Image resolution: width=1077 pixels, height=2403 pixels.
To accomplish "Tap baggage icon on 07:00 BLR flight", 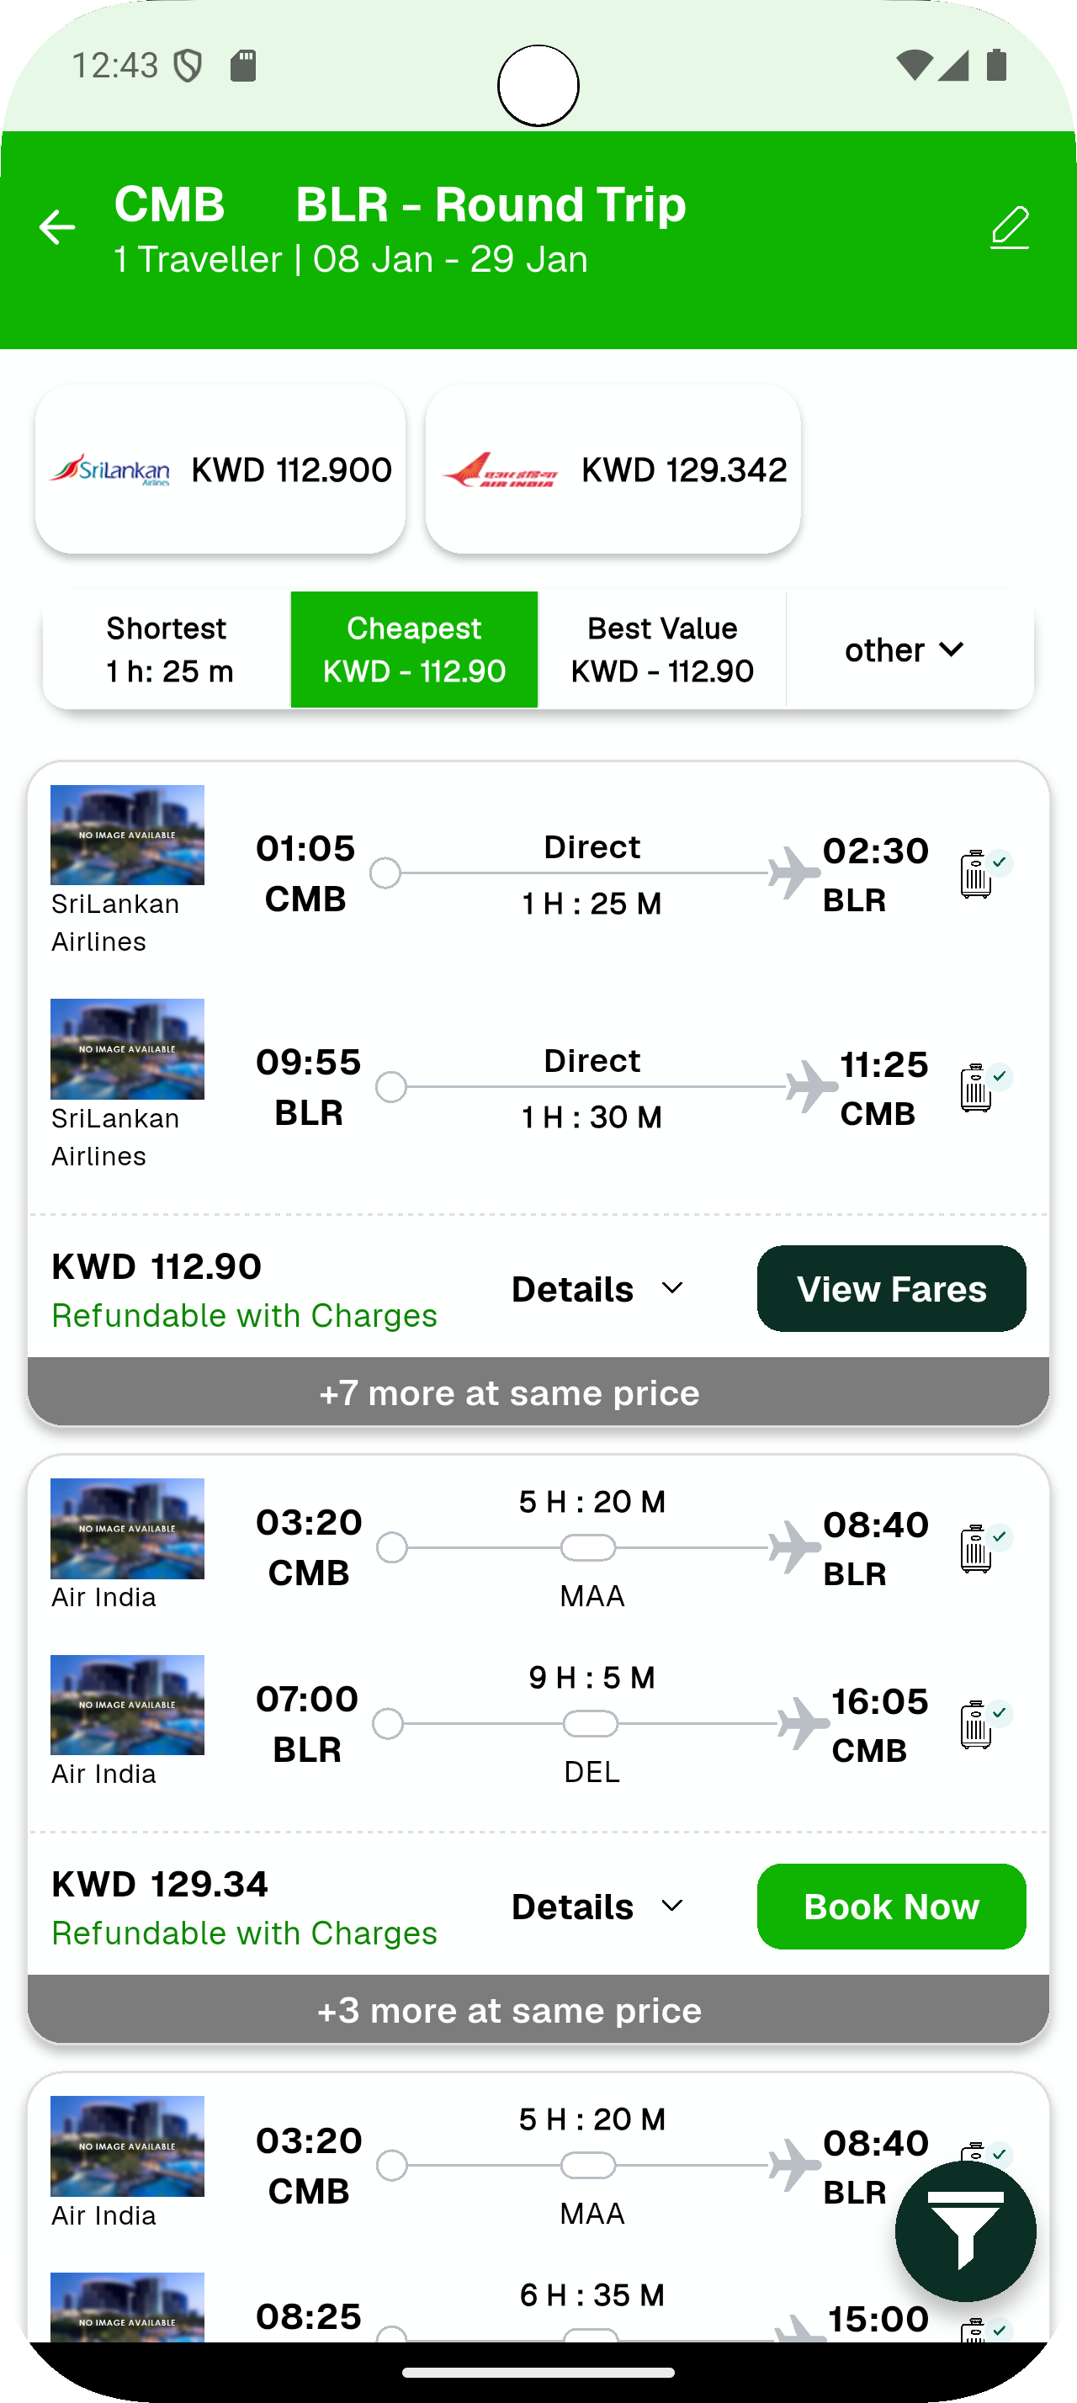I will click(976, 1725).
